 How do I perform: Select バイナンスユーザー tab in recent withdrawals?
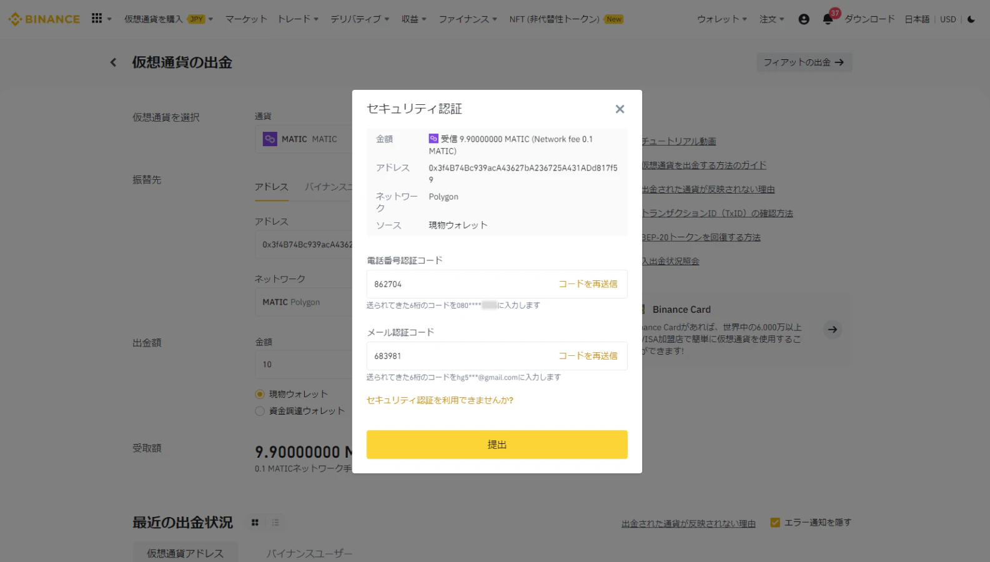pyautogui.click(x=309, y=553)
